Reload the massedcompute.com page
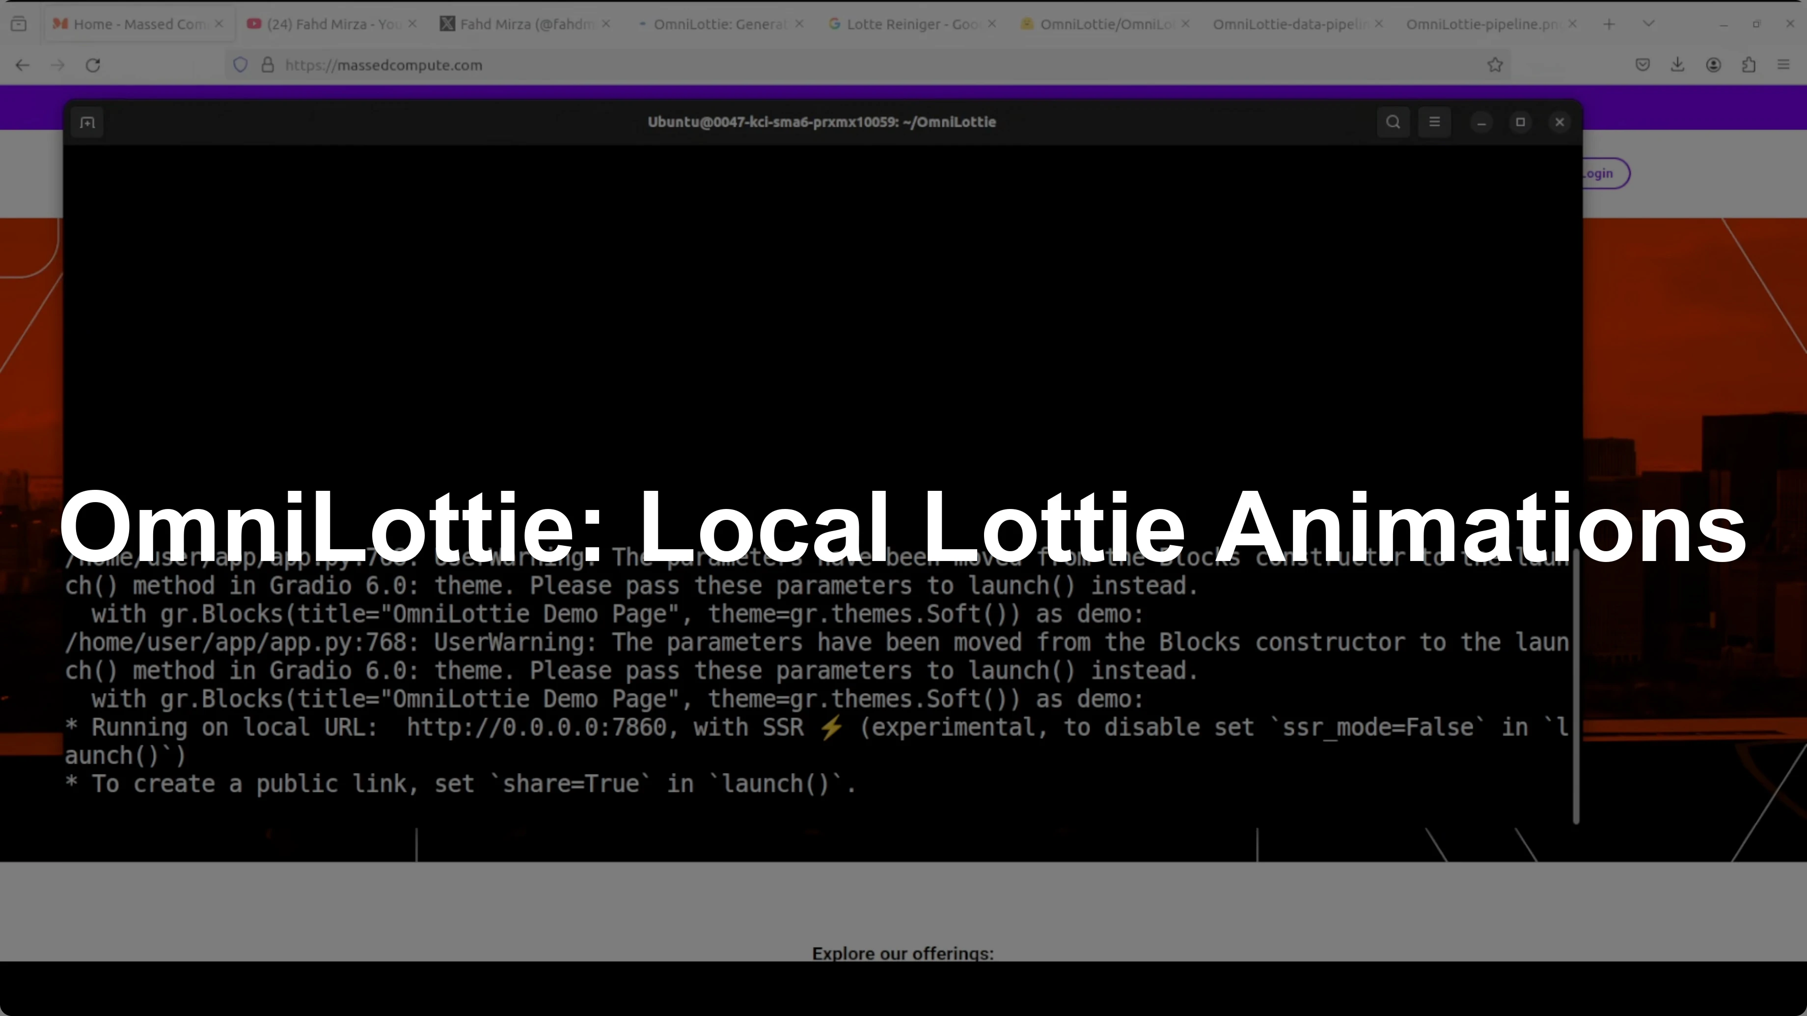 pos(93,64)
